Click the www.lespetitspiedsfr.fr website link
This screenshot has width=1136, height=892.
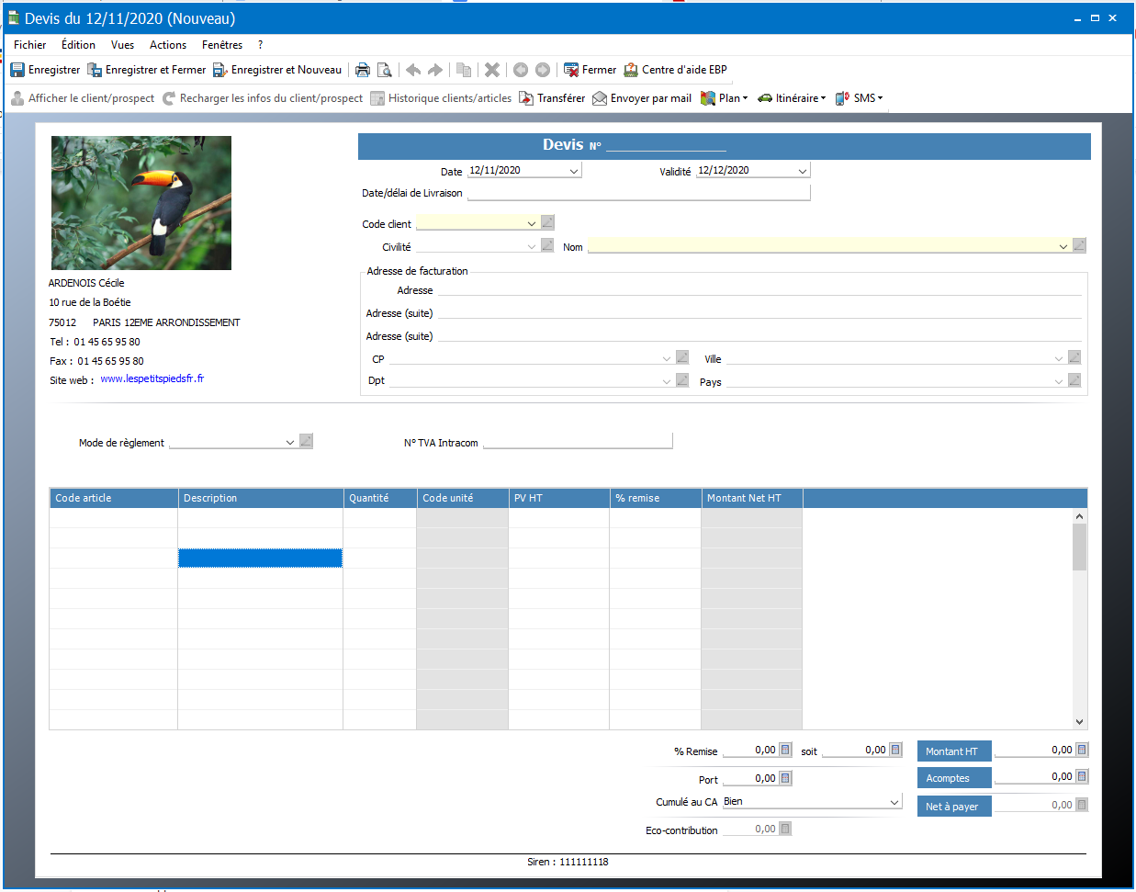(152, 378)
